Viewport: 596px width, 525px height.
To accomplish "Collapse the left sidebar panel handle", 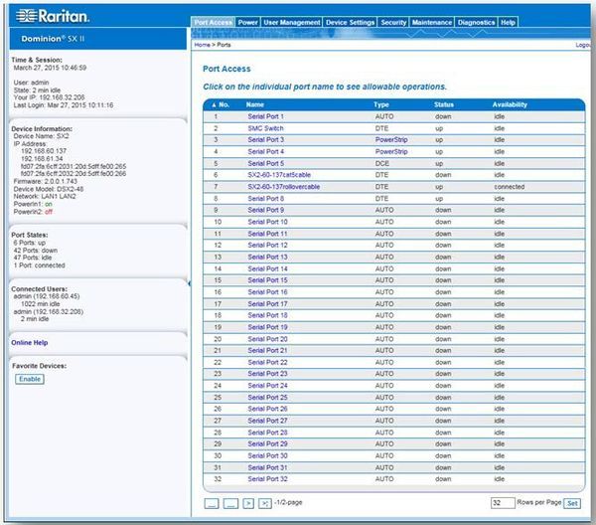I will click(190, 282).
